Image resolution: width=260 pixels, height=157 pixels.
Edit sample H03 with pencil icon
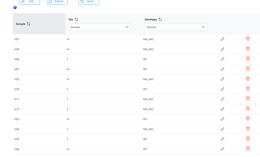tap(223, 119)
